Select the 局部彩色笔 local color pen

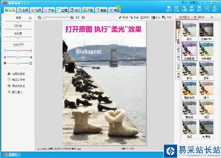tap(16, 74)
